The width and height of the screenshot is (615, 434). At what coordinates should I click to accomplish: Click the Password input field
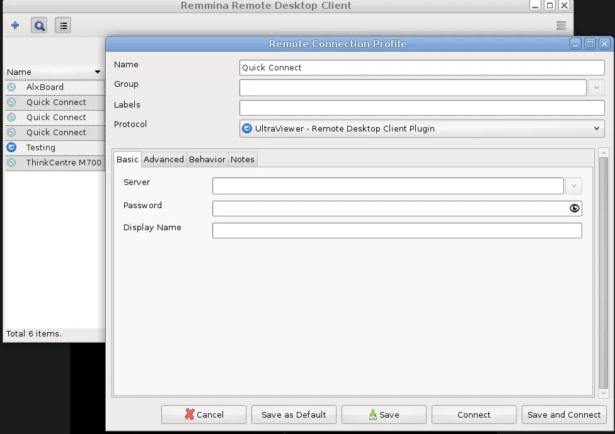(397, 208)
